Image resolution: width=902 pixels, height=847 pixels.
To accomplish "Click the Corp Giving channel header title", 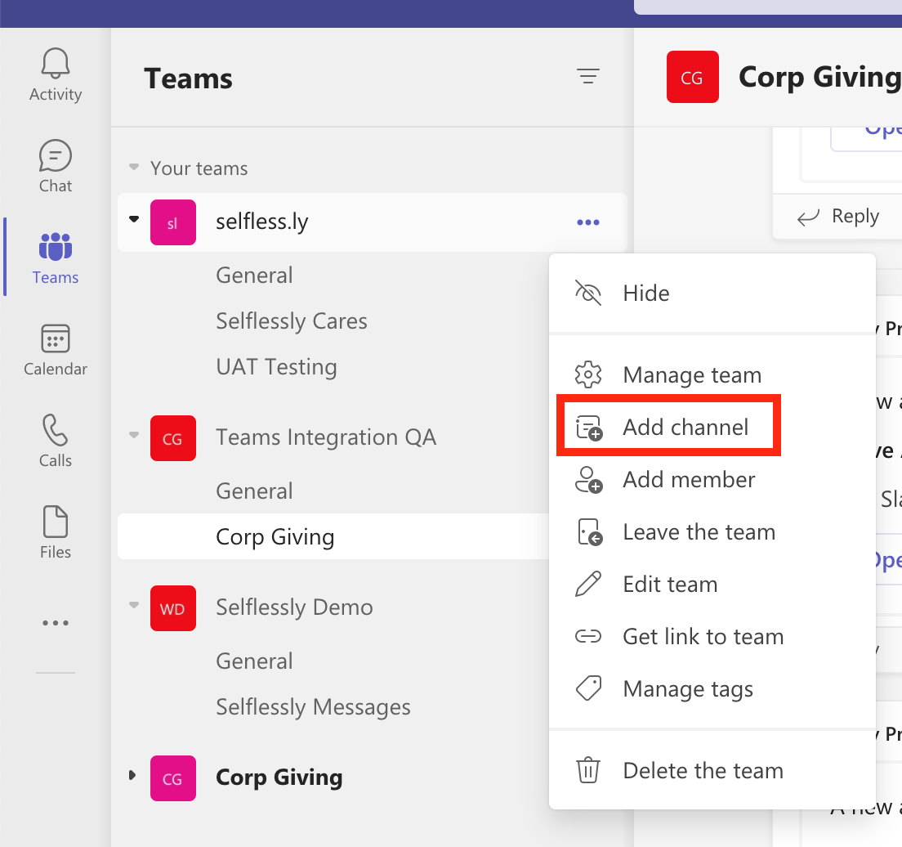I will tap(819, 77).
